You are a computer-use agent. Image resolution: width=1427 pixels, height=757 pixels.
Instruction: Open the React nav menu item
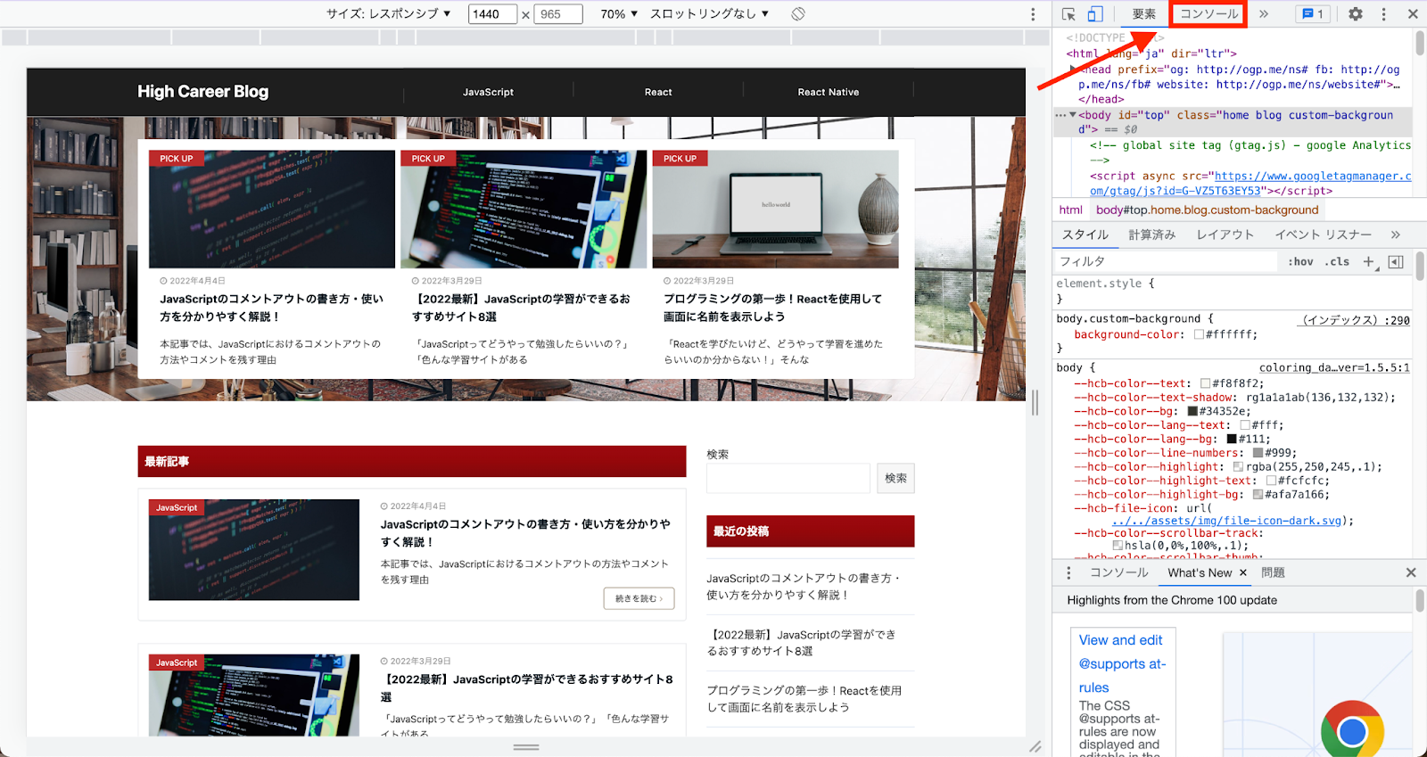(x=658, y=92)
